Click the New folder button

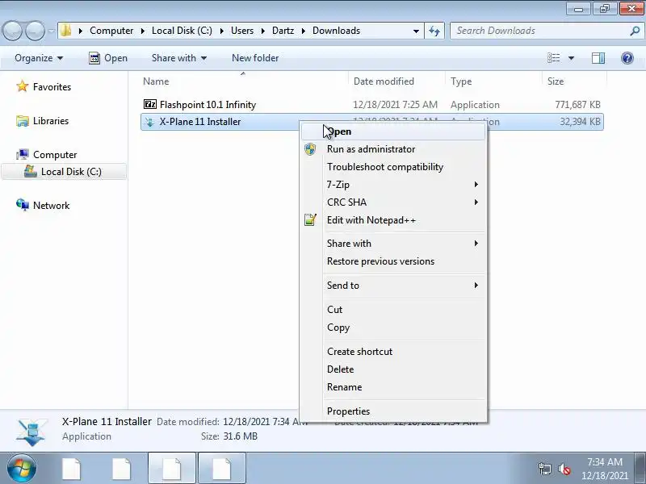click(255, 58)
